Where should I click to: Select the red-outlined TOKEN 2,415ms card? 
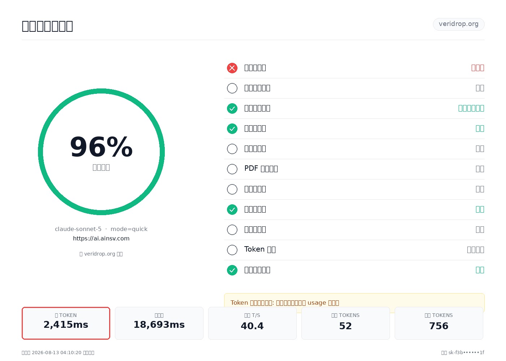tap(66, 323)
